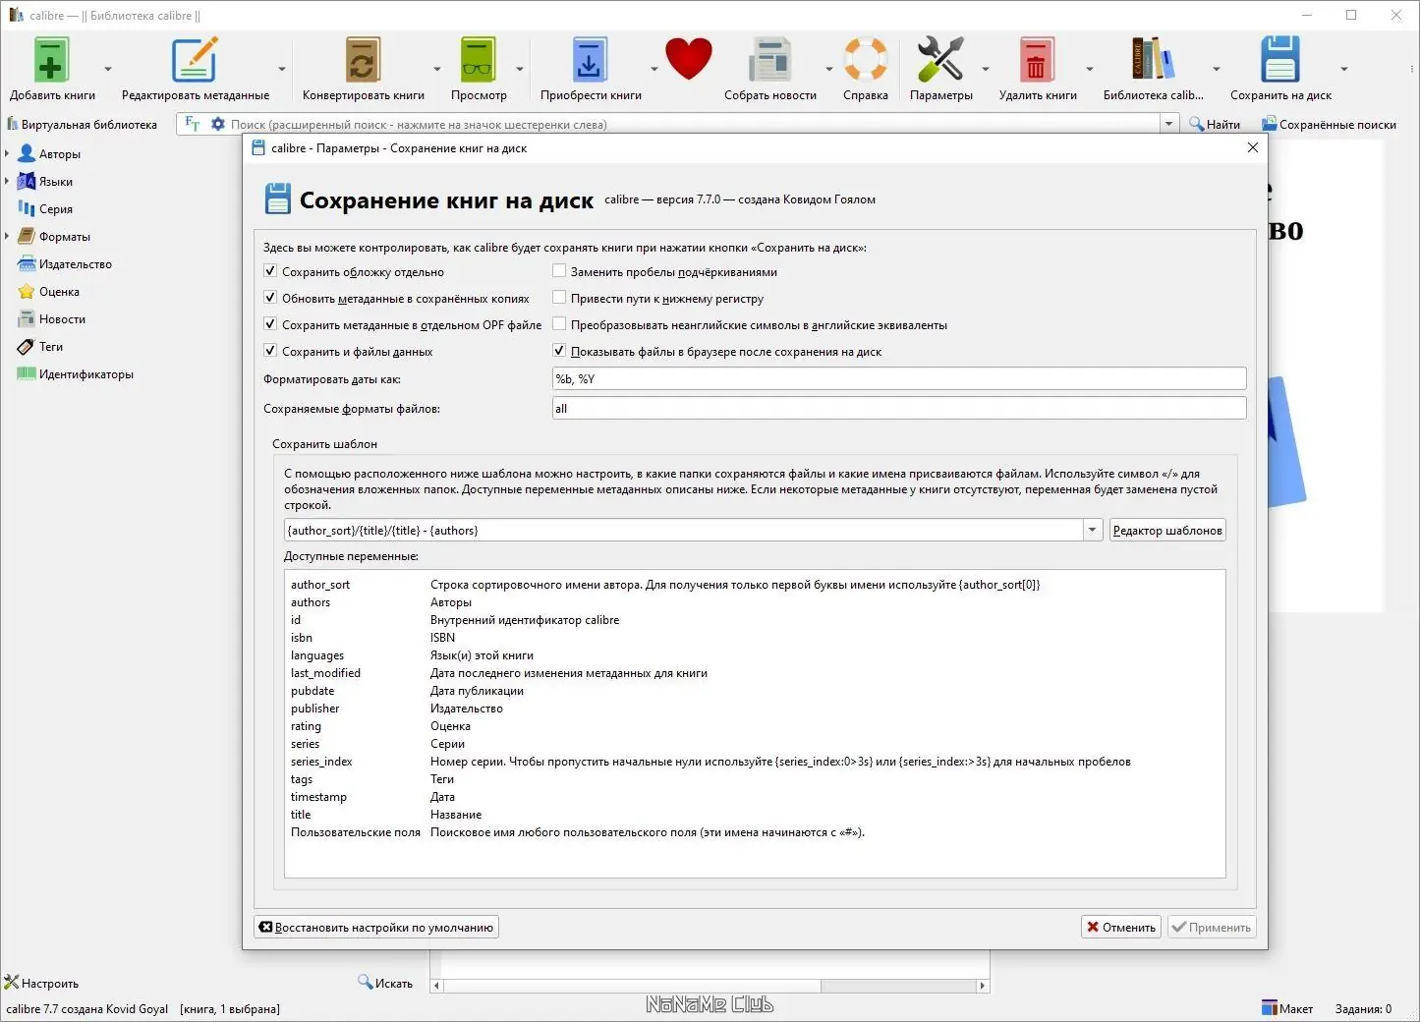Open the dropdown arrow beside Сохранить на диск
This screenshot has height=1022, width=1420.
(x=1344, y=69)
